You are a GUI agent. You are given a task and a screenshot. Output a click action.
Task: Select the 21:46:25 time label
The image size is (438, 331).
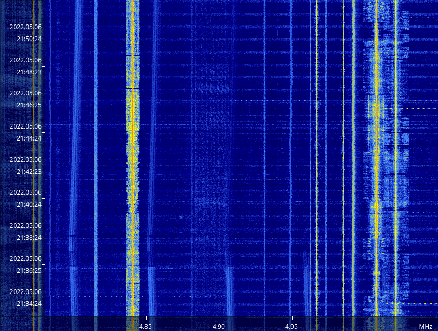pos(29,105)
